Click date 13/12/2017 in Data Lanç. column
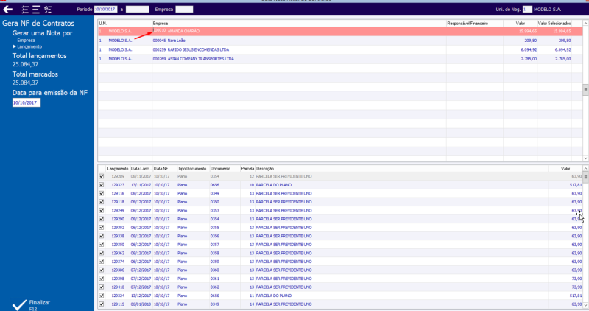The width and height of the screenshot is (589, 311). [x=141, y=296]
